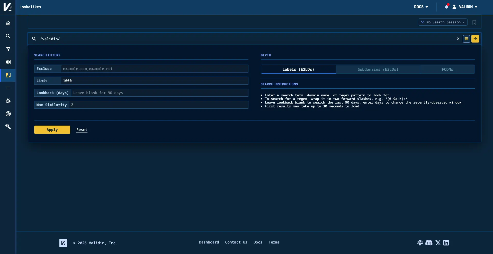Viewport: 493px width, 254px height.
Task: Open the Filter funnel icon in sidebar
Action: click(x=8, y=49)
